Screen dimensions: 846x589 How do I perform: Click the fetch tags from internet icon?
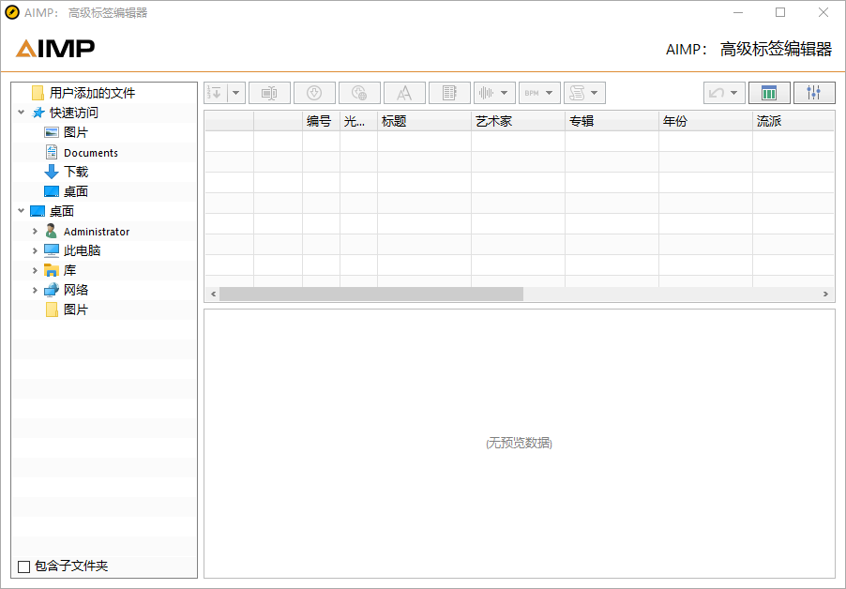point(359,92)
